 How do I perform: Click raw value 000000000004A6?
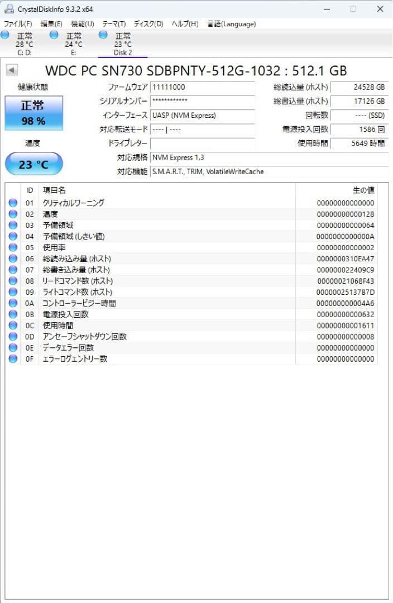[346, 303]
